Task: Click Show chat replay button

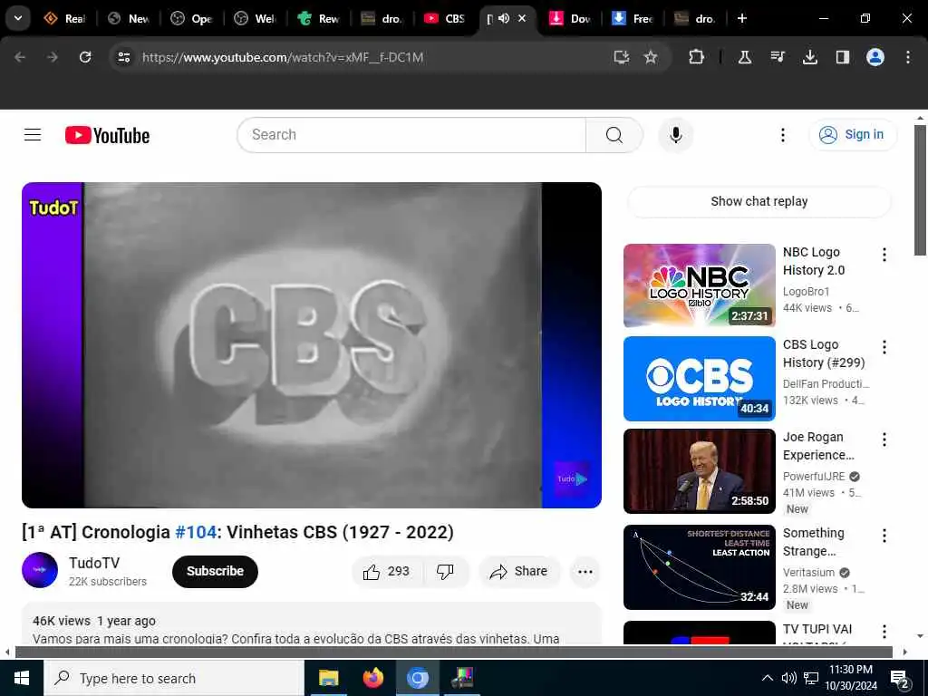Action: [x=759, y=201]
